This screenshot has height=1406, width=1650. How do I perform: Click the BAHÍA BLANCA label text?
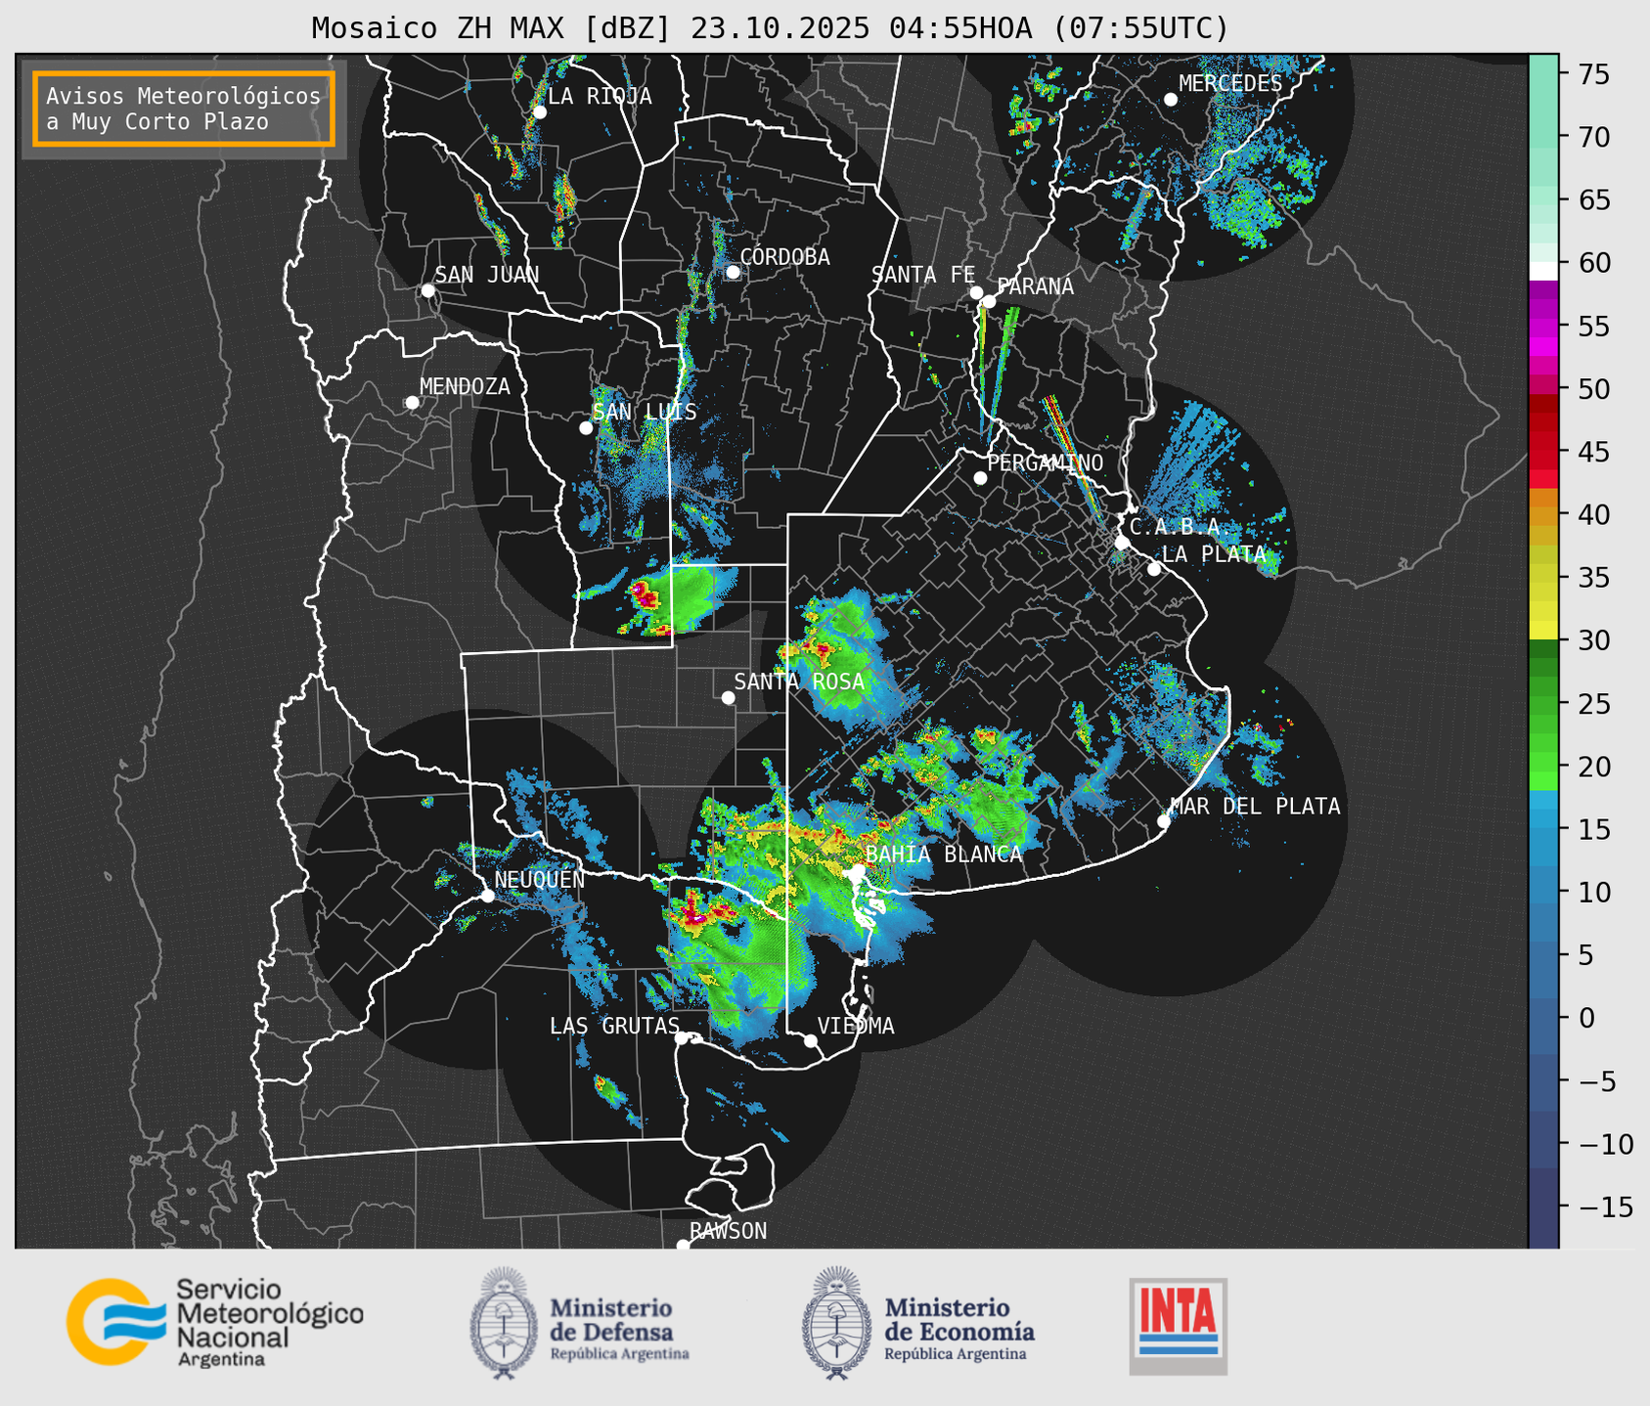point(944,855)
